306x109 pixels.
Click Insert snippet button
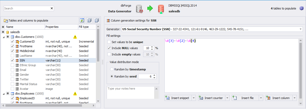(x=178, y=98)
